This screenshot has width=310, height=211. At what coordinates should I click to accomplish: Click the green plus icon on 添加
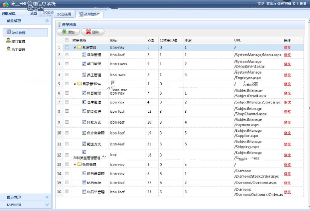pyautogui.click(x=64, y=32)
